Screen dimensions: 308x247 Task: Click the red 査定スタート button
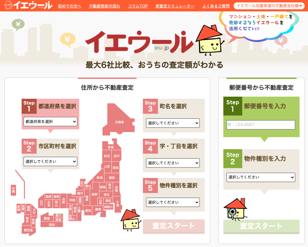pyautogui.click(x=174, y=226)
